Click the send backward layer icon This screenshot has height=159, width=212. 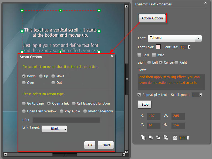coord(158,137)
